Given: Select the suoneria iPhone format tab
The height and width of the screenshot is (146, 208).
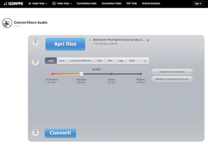Looking at the screenshot, I should (x=81, y=61).
